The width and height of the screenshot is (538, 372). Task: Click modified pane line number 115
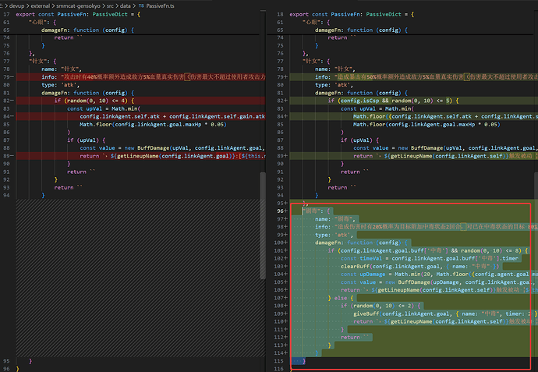tap(280, 361)
